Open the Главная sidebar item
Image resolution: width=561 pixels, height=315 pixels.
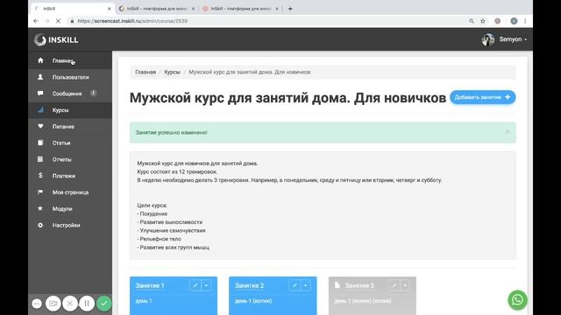pyautogui.click(x=70, y=60)
